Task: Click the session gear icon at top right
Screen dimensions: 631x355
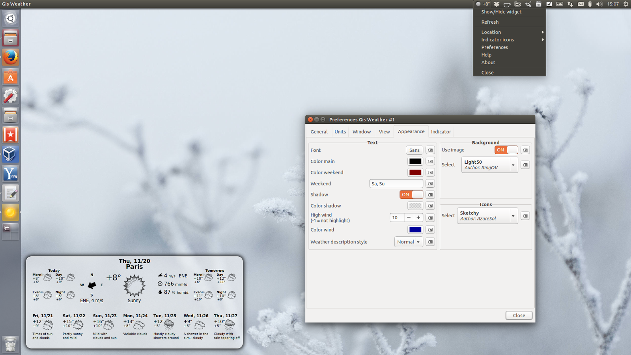Action: [x=625, y=4]
